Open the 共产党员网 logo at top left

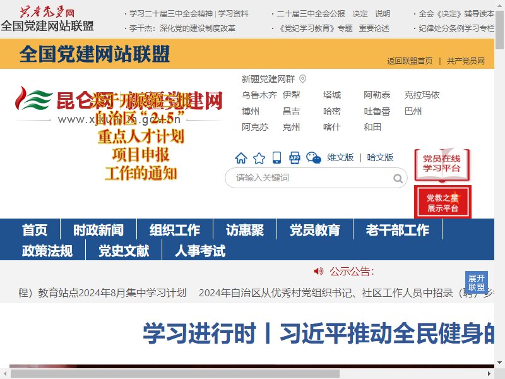click(x=47, y=13)
